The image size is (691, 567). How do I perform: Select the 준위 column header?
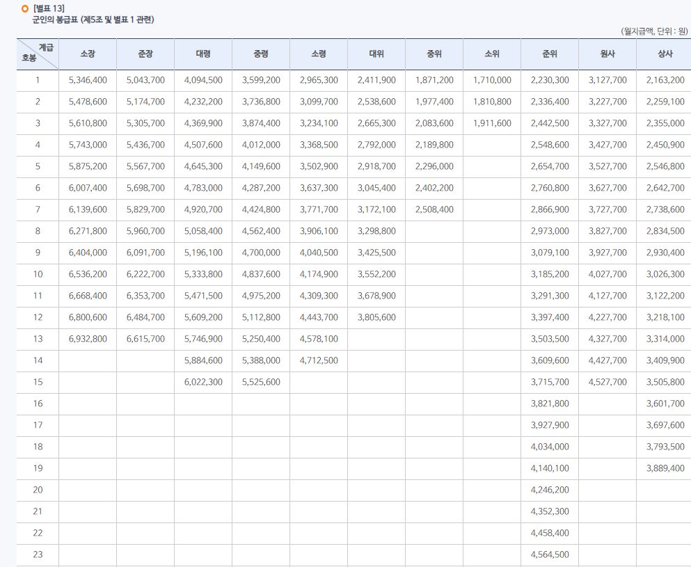click(550, 54)
